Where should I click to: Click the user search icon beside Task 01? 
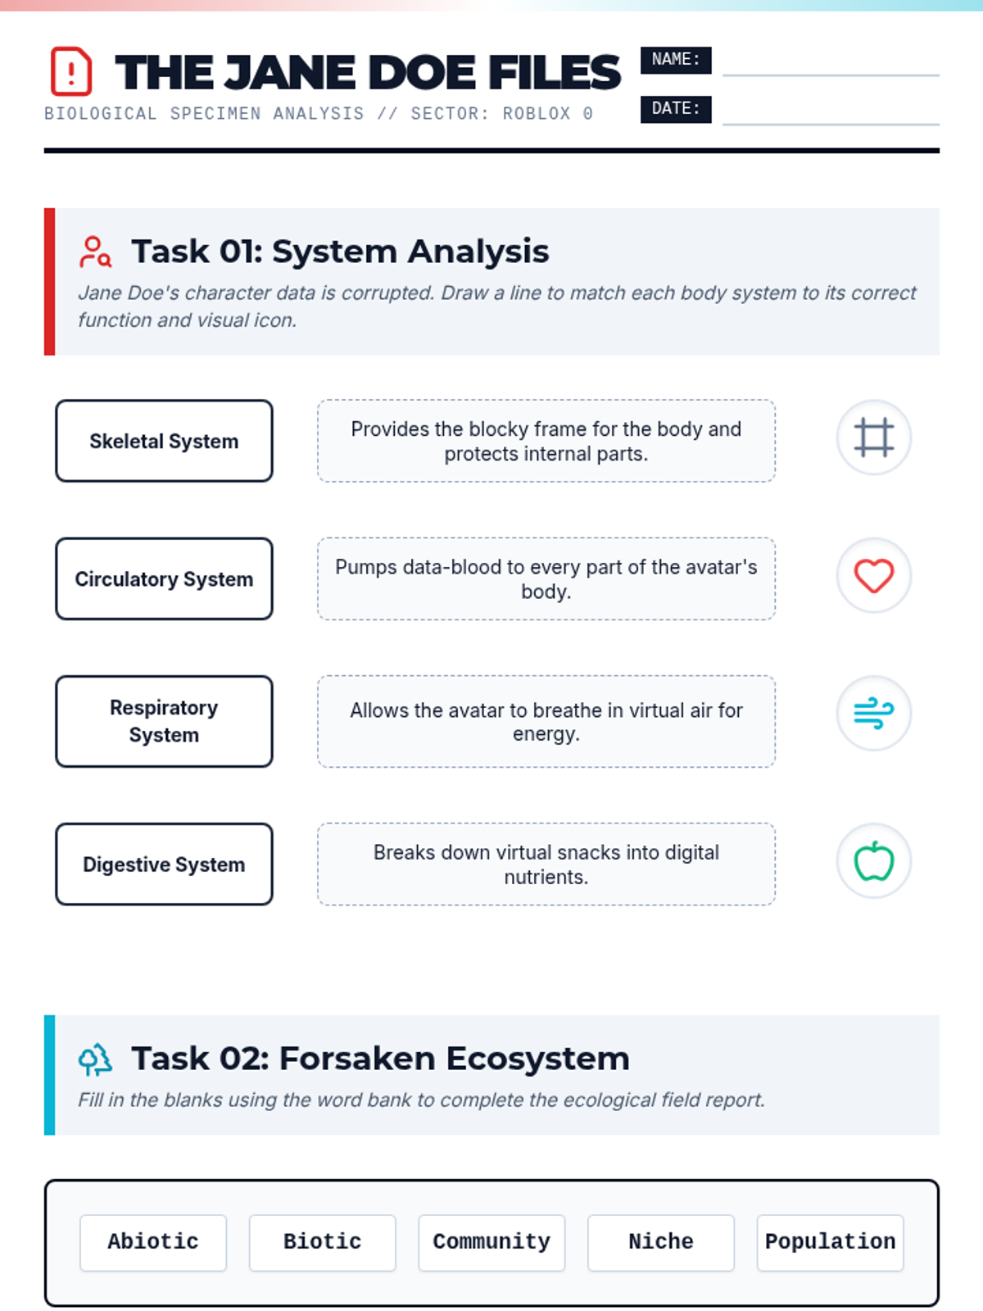[x=95, y=252]
